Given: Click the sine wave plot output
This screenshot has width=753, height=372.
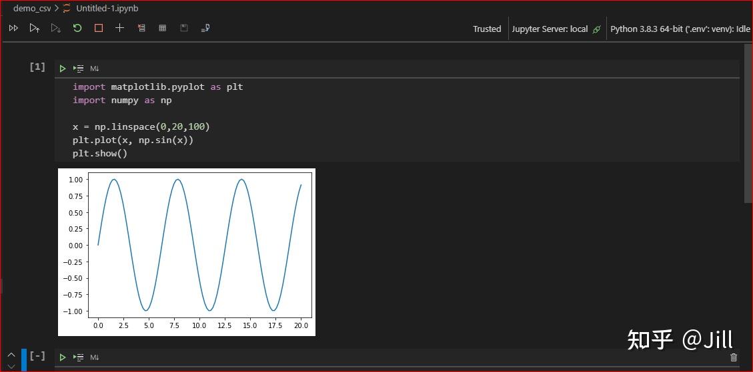Looking at the screenshot, I should click(x=186, y=252).
